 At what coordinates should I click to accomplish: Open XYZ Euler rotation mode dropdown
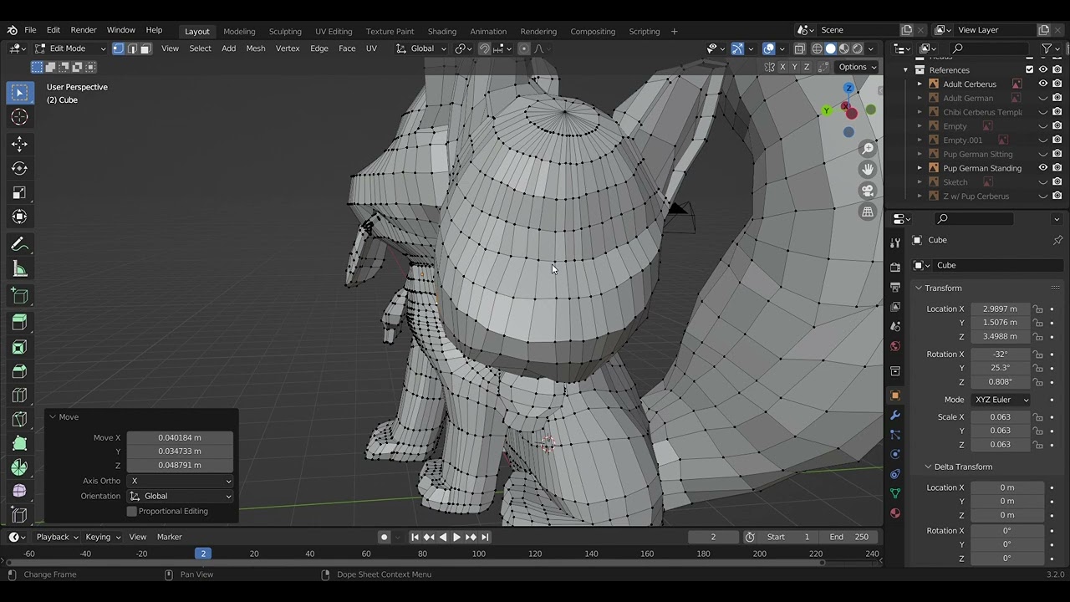click(1001, 400)
